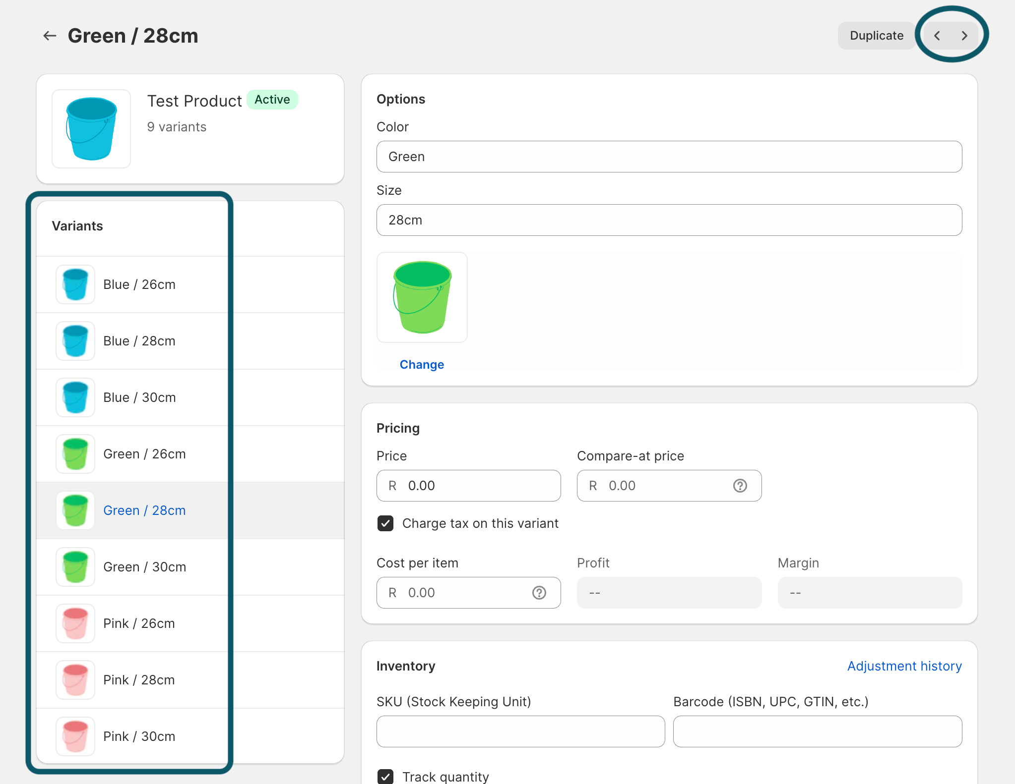
Task: Select the Pink / 26cm bucket icon
Action: click(75, 623)
